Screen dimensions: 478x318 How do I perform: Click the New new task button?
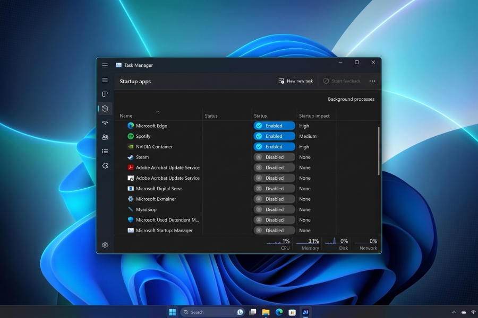296,81
